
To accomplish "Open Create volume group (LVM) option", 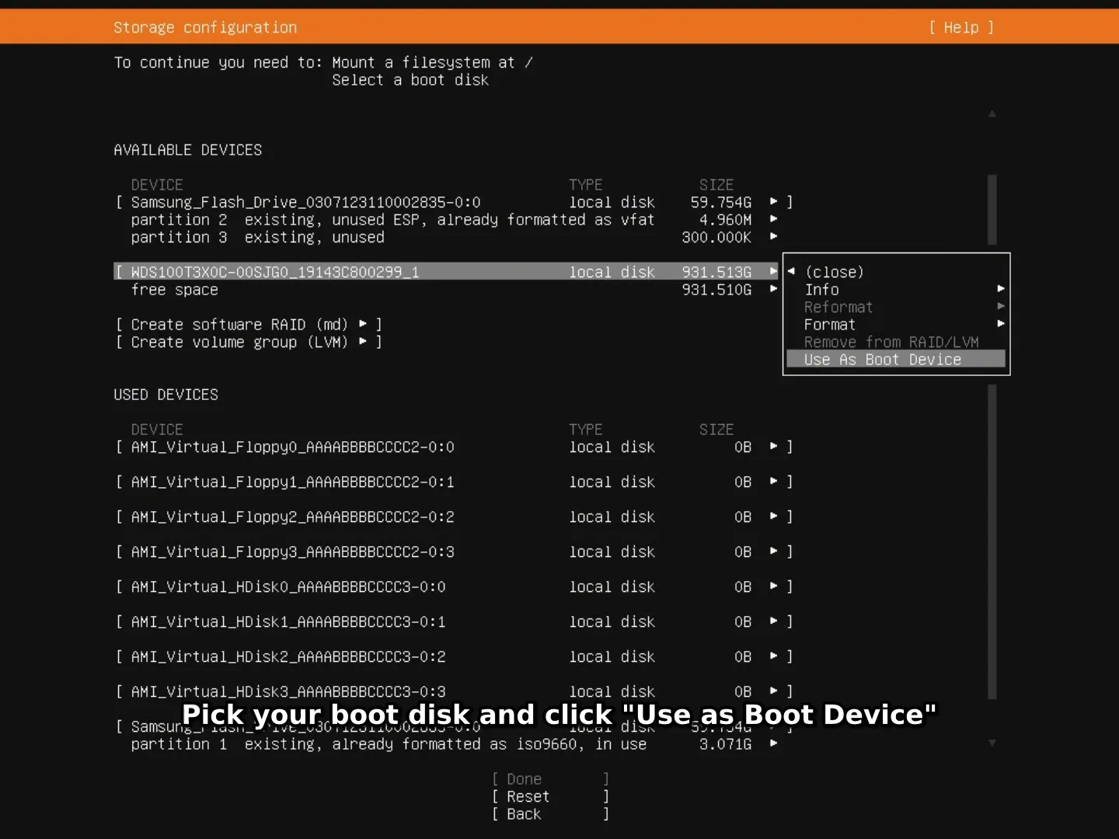I will coord(249,343).
